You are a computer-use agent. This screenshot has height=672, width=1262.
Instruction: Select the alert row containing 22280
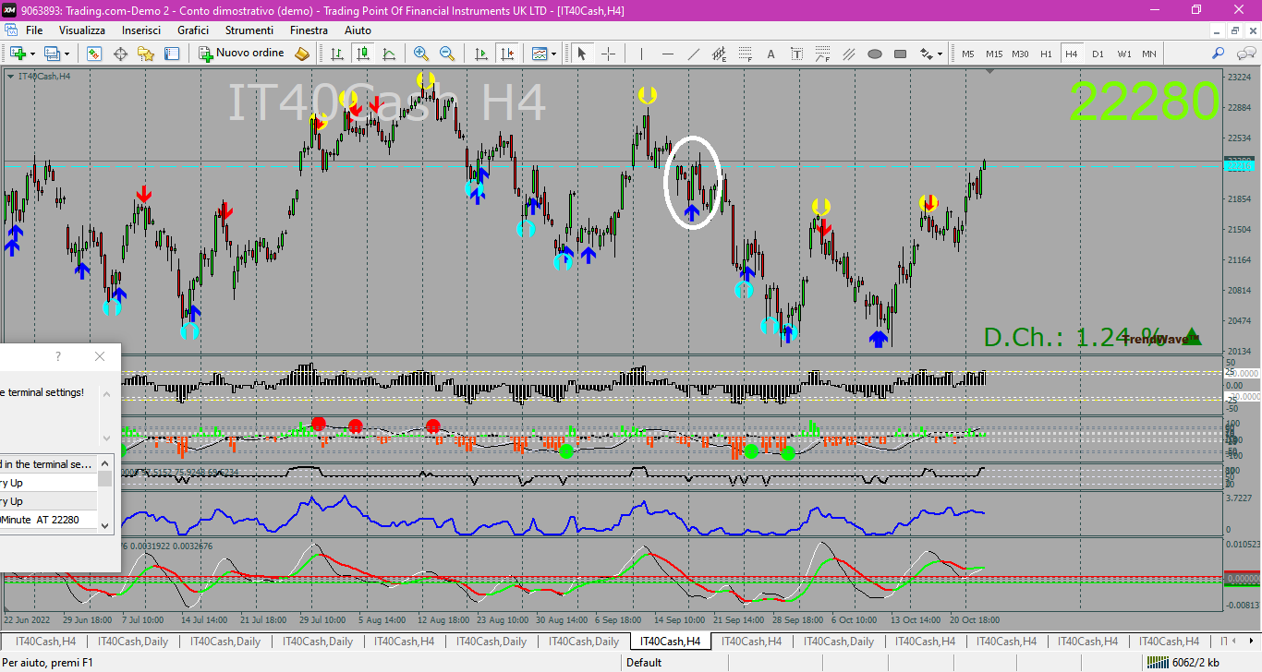point(48,520)
